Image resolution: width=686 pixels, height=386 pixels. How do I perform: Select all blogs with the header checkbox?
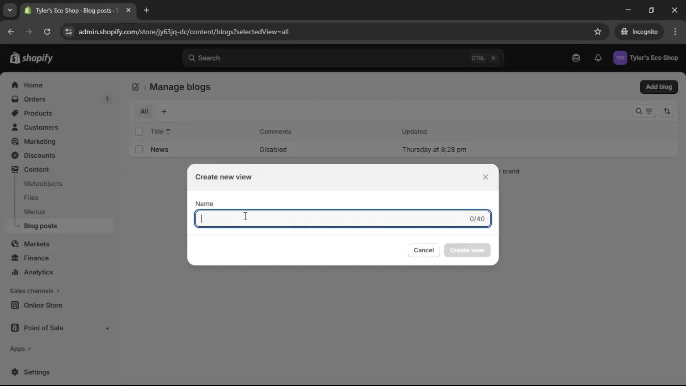[139, 132]
